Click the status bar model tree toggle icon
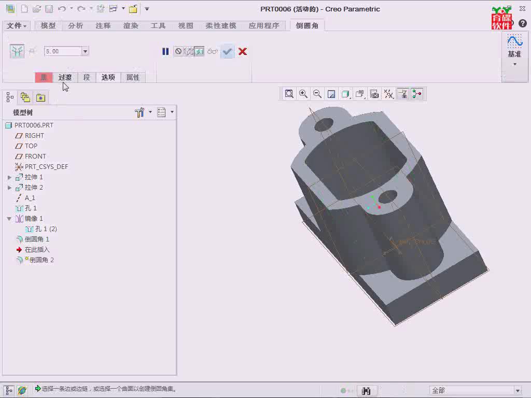Viewport: 531px width, 398px height. [x=9, y=391]
